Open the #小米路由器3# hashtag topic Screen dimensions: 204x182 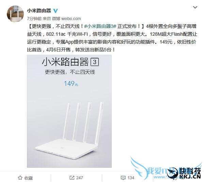pos(100,26)
